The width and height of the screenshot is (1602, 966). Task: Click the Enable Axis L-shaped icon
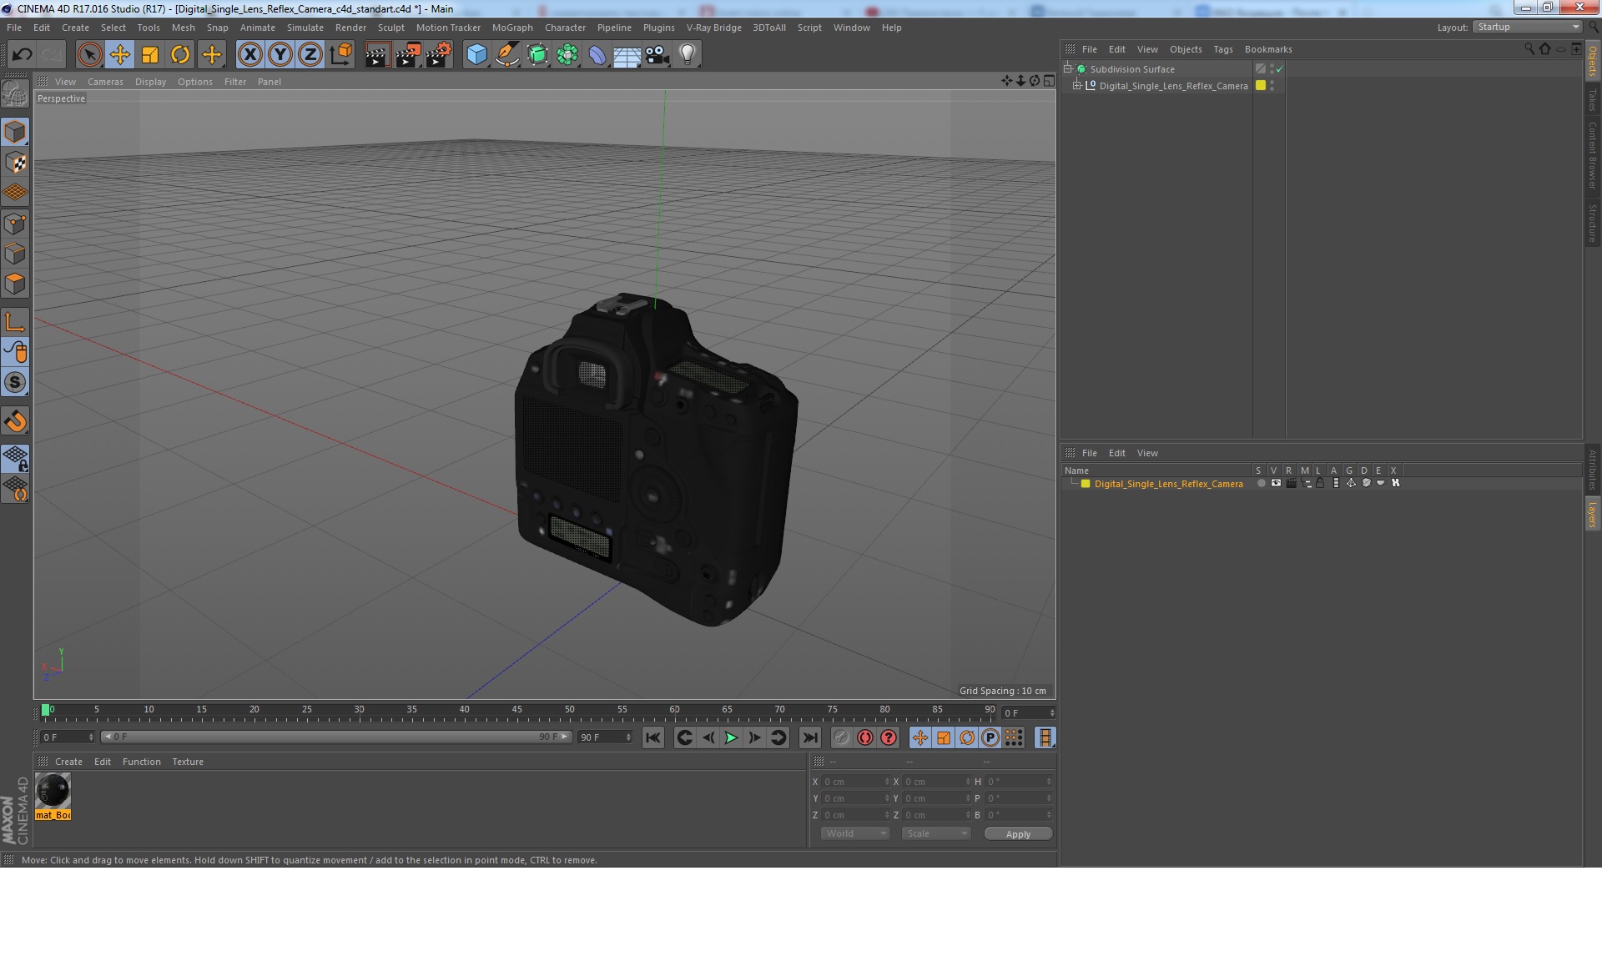15,322
